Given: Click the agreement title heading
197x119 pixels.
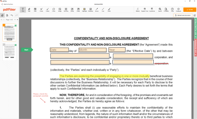Looking at the screenshot, I should click(111, 38).
